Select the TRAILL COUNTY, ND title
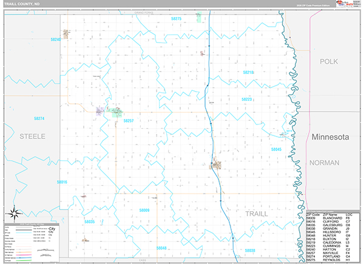 tap(22, 4)
